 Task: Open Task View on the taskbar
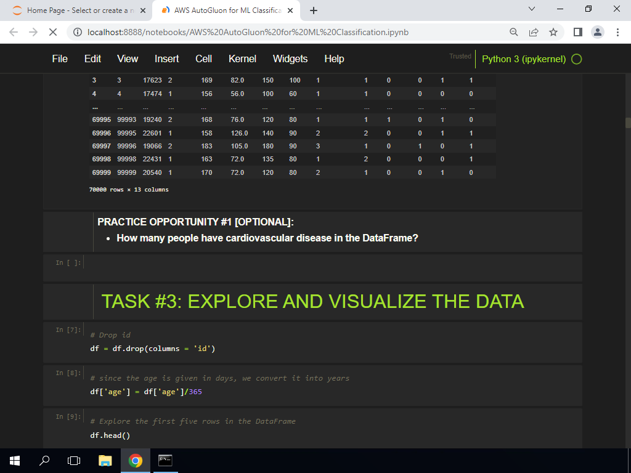[x=74, y=461]
